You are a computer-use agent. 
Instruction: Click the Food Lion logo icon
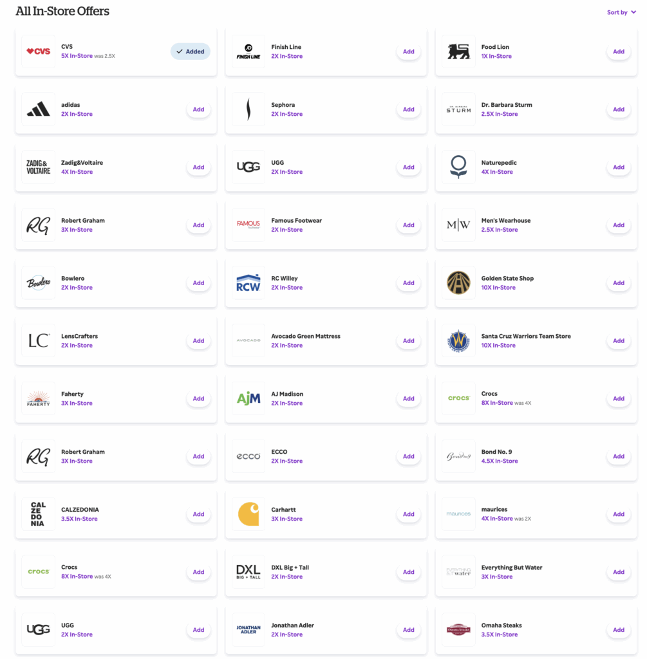pos(458,51)
